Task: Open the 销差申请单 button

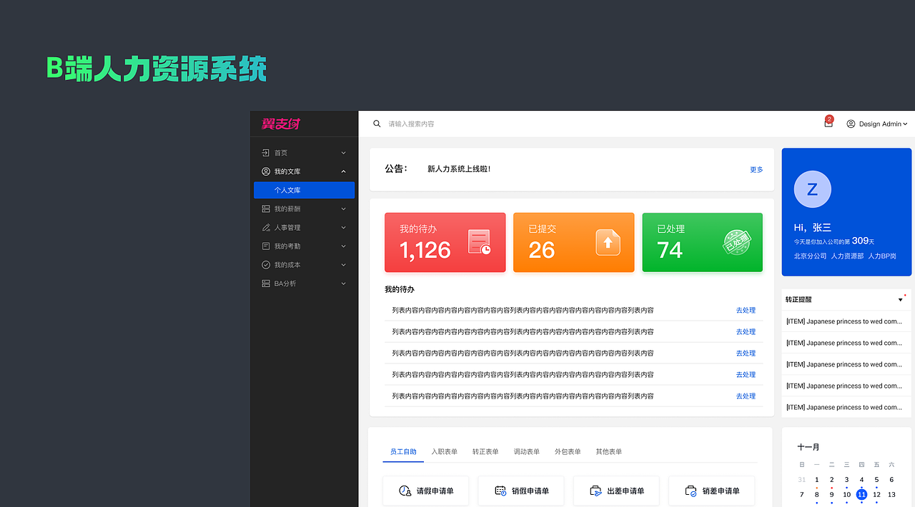Action: point(711,491)
